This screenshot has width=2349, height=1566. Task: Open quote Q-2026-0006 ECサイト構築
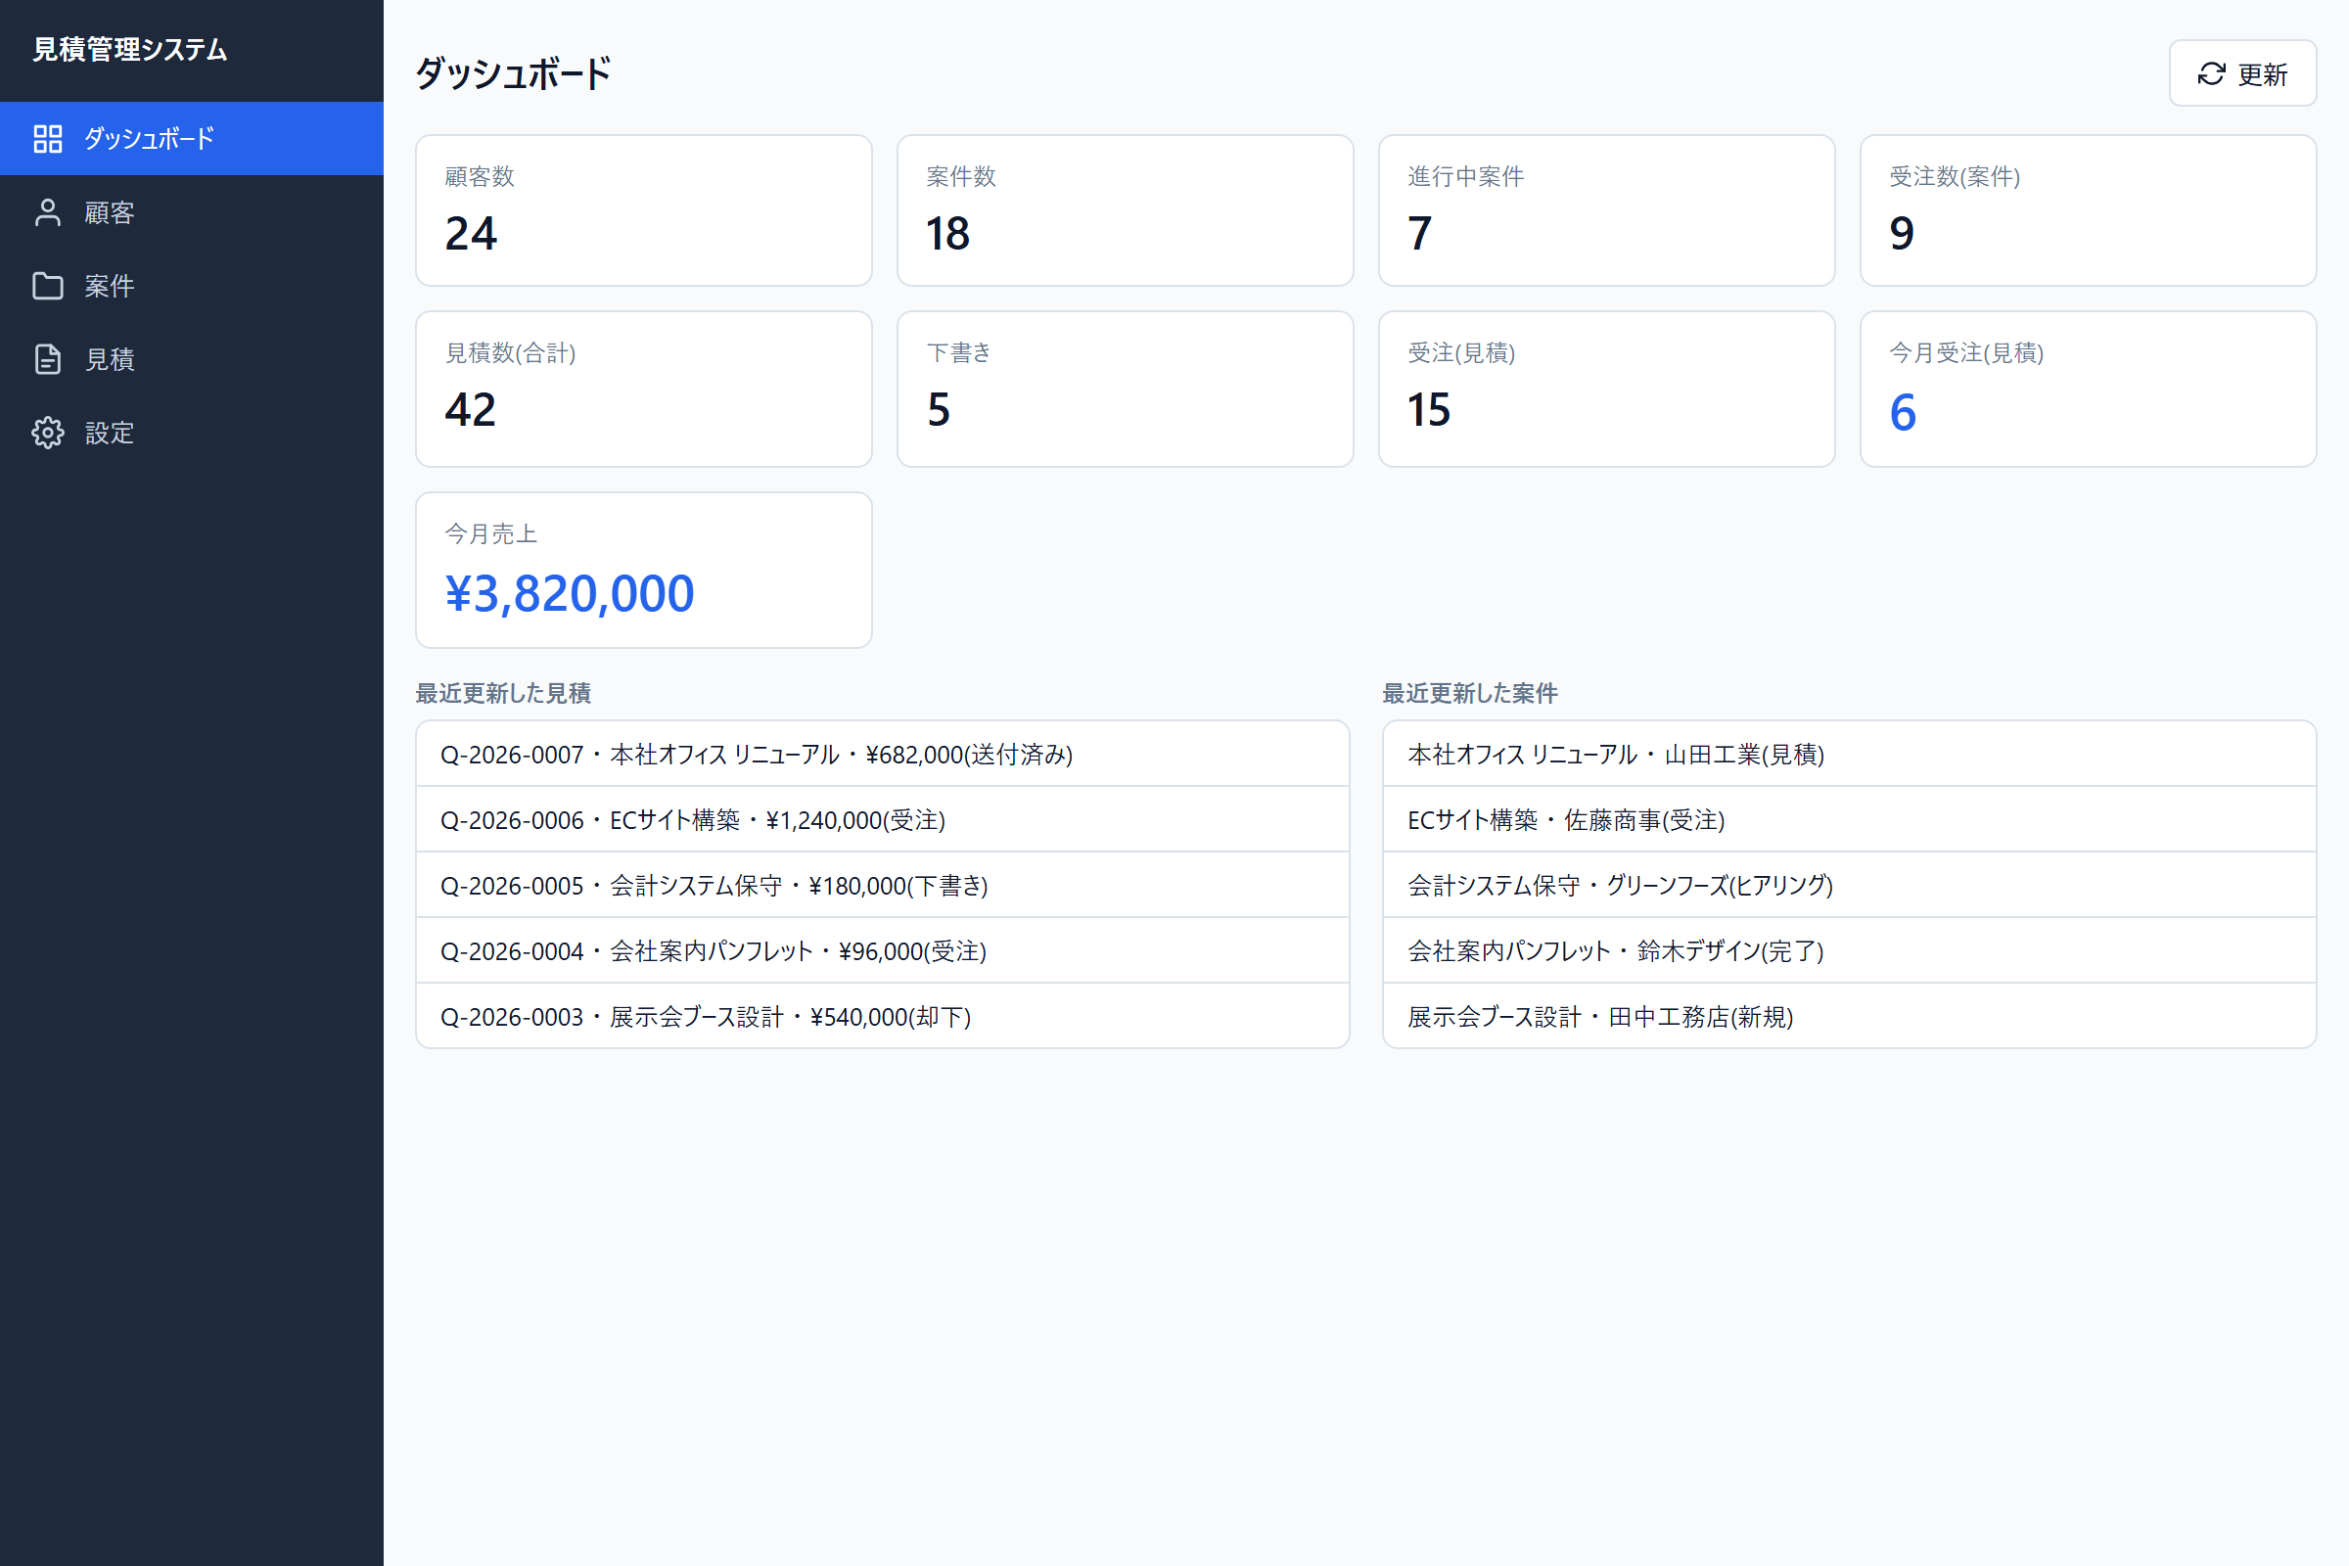pyautogui.click(x=882, y=820)
